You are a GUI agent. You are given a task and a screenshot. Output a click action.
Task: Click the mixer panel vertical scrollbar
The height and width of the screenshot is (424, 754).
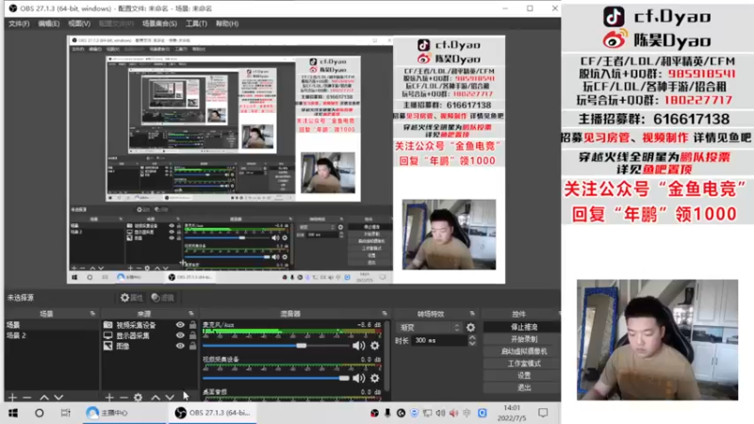click(x=386, y=356)
